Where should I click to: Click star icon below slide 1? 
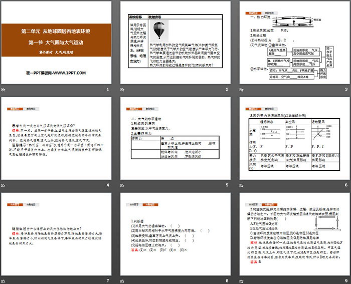click(3, 90)
